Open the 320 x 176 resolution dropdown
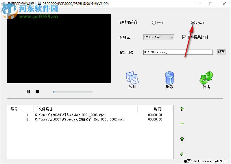231x164 pixels. pos(159,37)
